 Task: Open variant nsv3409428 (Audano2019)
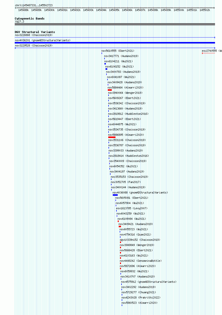[x=125, y=82]
